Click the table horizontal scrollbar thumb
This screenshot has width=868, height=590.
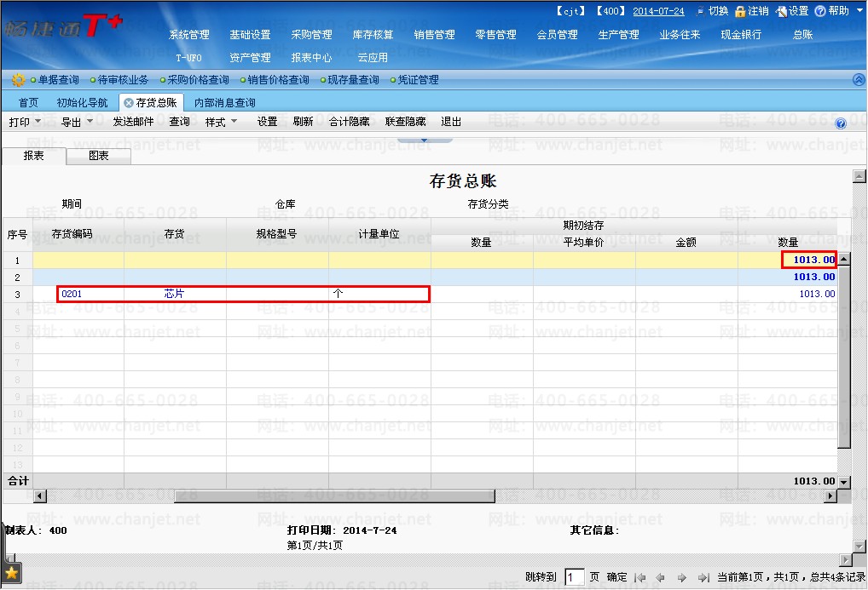[x=334, y=496]
